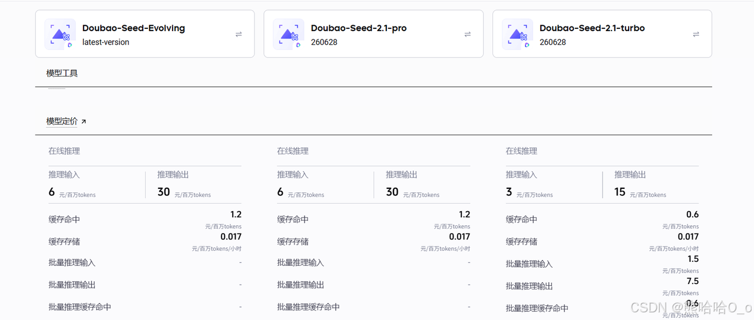Click 批量推理输入 row in the 2.1-pro column
754x320 pixels.
point(373,263)
